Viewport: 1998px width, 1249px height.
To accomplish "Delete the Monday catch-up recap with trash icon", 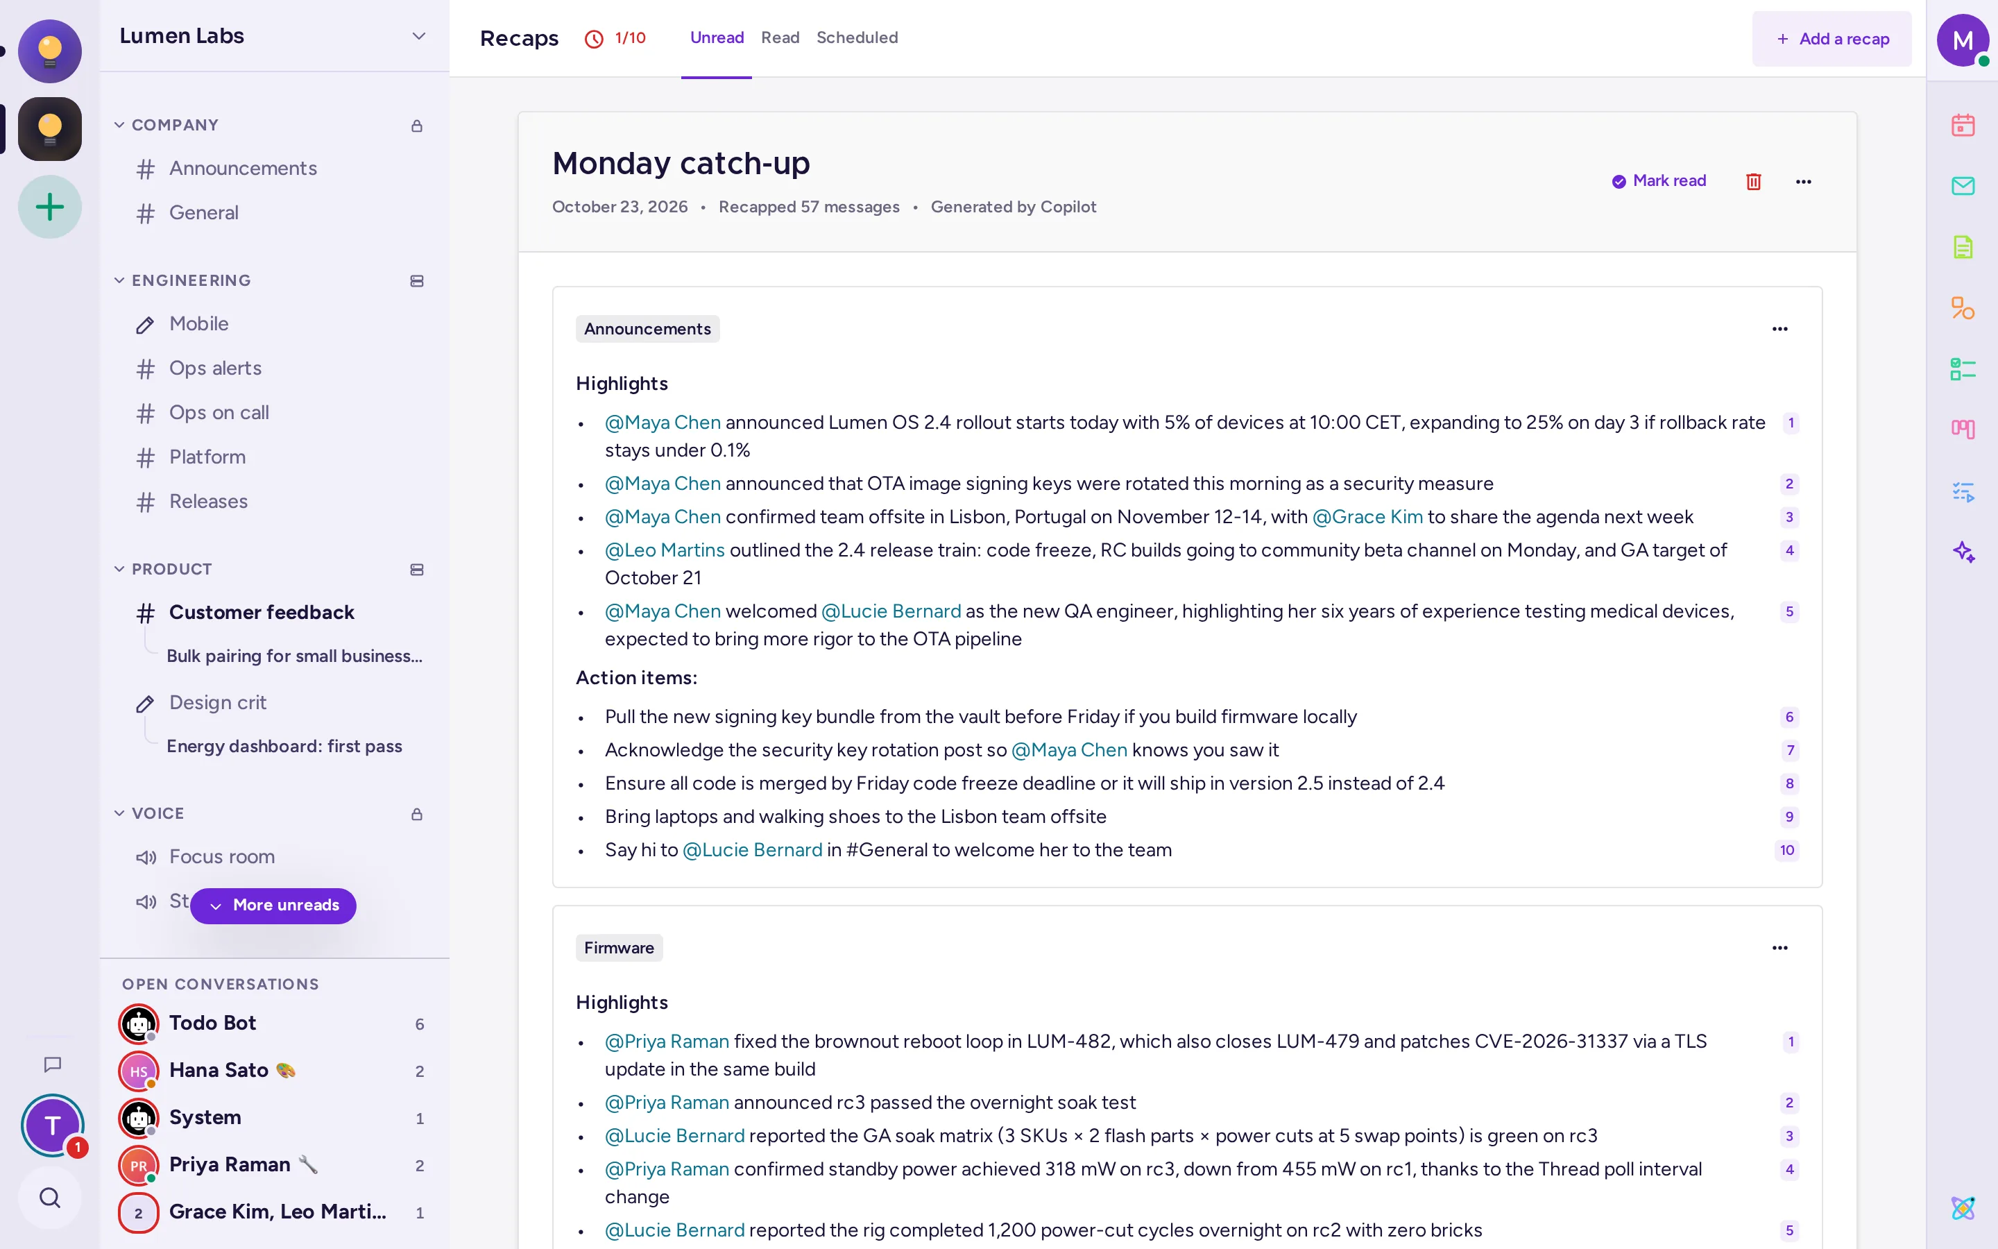I will tap(1754, 181).
